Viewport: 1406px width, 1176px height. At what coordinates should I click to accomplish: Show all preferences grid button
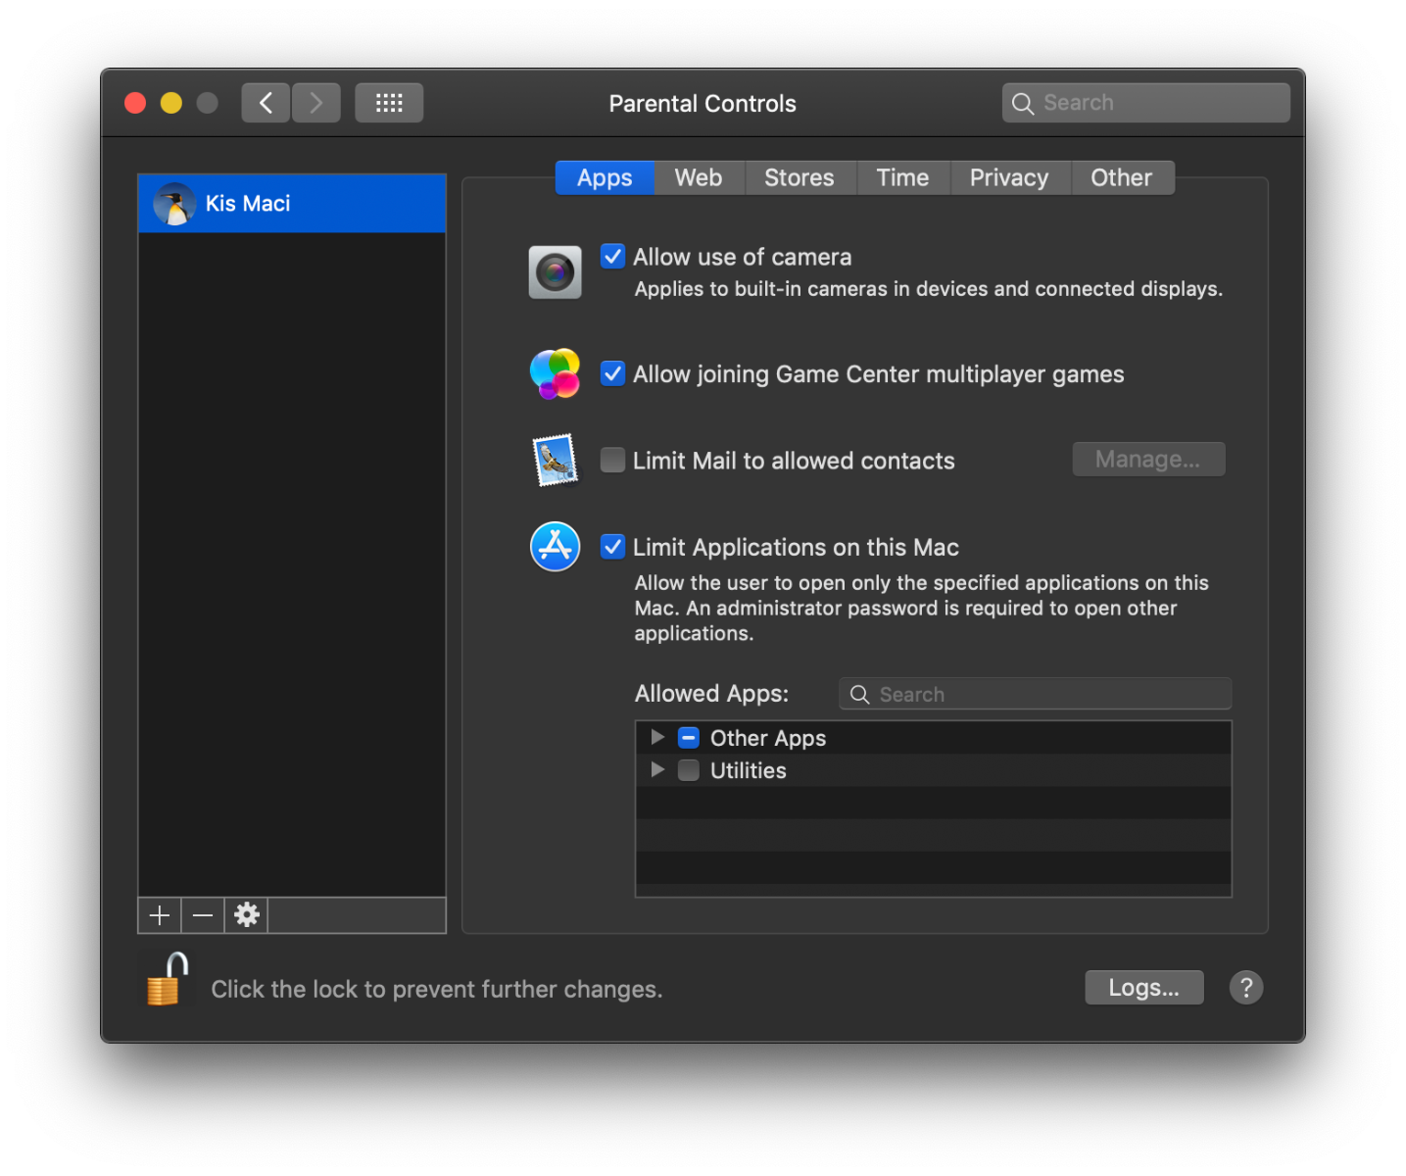click(389, 103)
